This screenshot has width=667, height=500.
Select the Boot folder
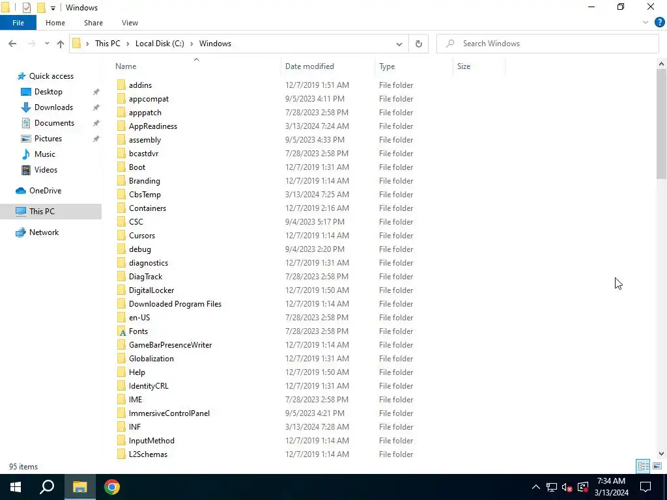click(137, 167)
